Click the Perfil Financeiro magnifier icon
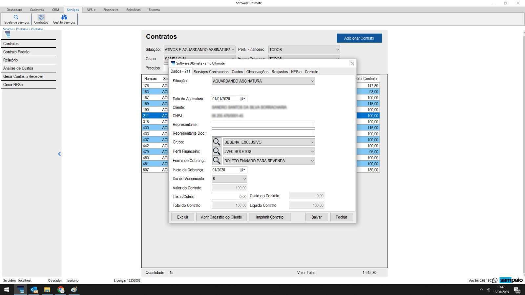The width and height of the screenshot is (525, 295). pyautogui.click(x=217, y=151)
